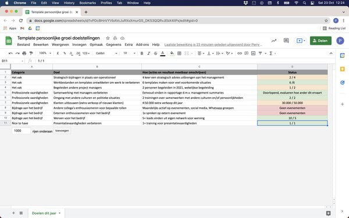The height and width of the screenshot is (218, 349).
Task: Select the column C header
Action: coord(199,67)
